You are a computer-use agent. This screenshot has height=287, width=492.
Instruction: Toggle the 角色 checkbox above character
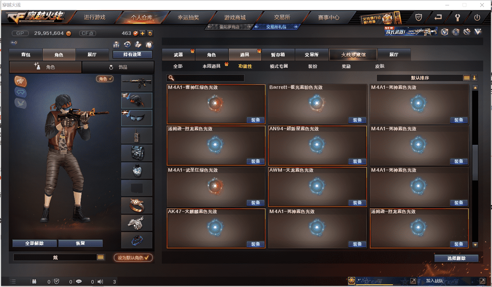pos(105,79)
